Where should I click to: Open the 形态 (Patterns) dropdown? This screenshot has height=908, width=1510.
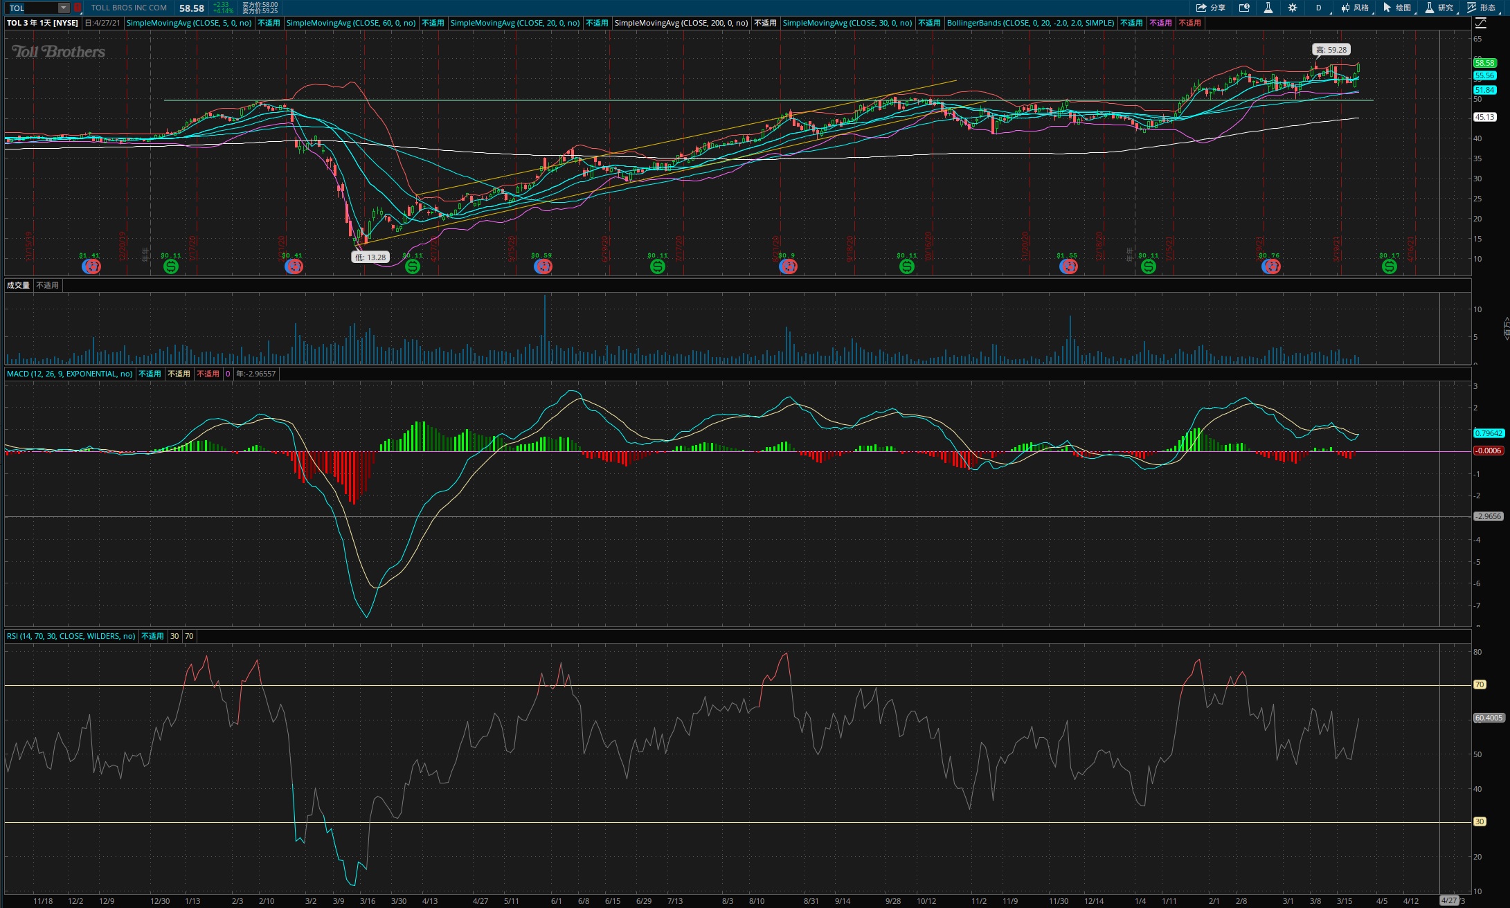point(1482,8)
